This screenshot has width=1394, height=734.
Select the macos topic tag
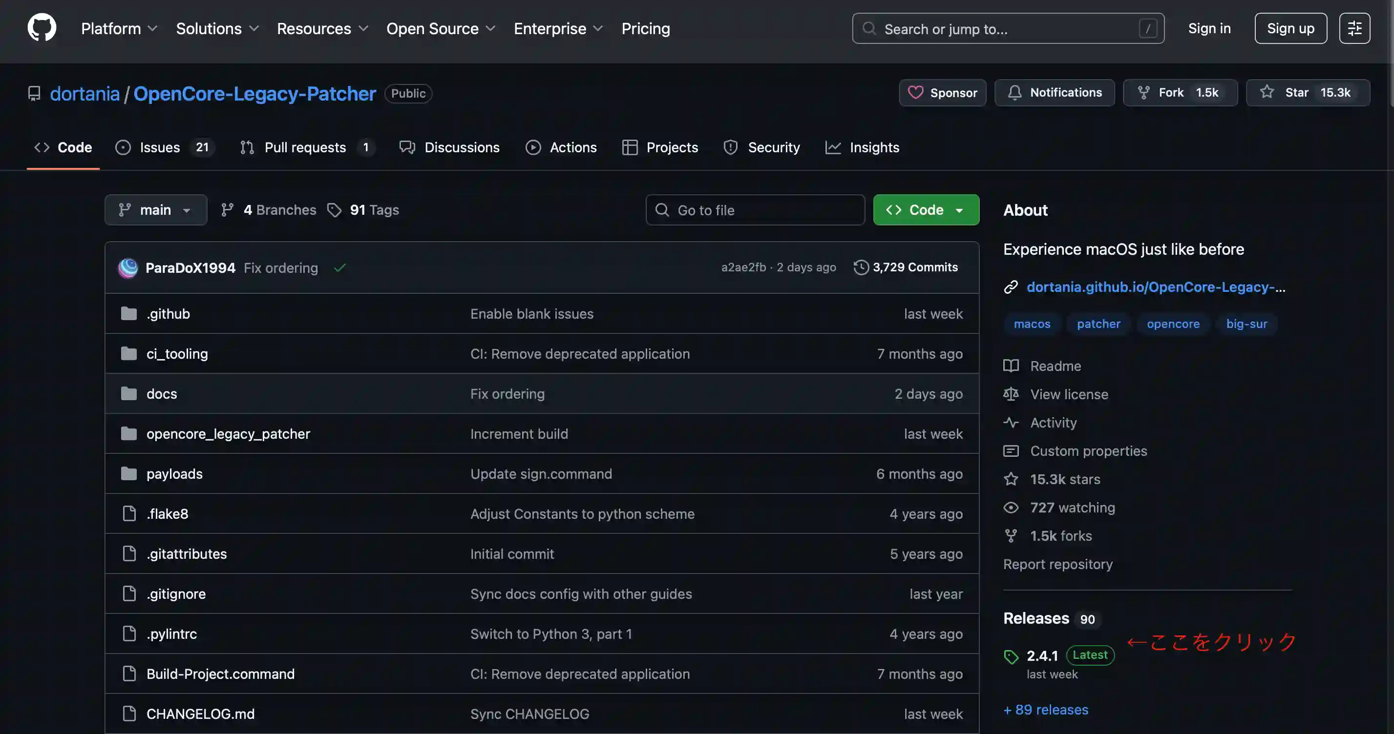tap(1032, 324)
